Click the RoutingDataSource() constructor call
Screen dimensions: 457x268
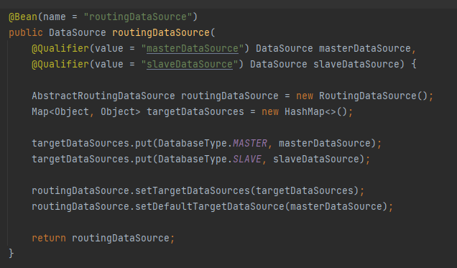click(373, 96)
